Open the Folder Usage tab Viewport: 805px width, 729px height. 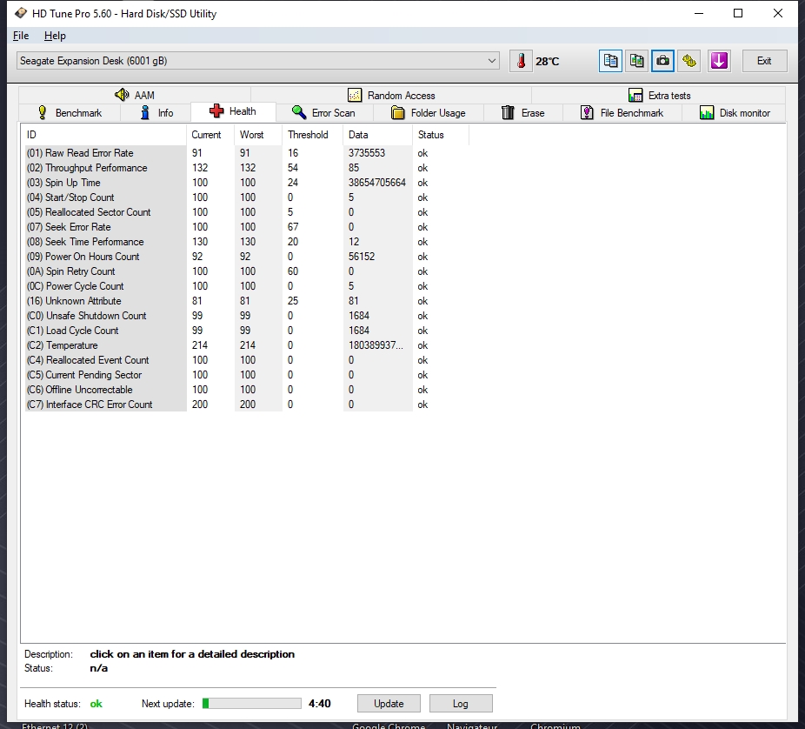pyautogui.click(x=428, y=113)
